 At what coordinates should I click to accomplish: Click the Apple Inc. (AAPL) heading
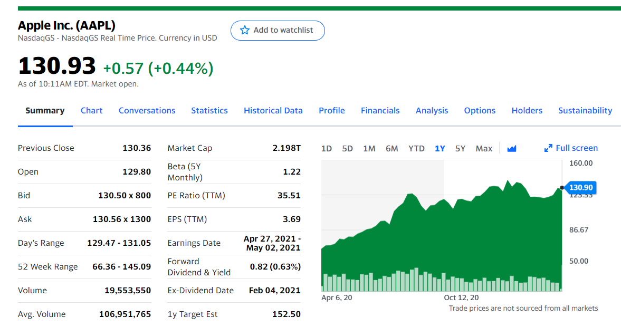pyautogui.click(x=66, y=25)
